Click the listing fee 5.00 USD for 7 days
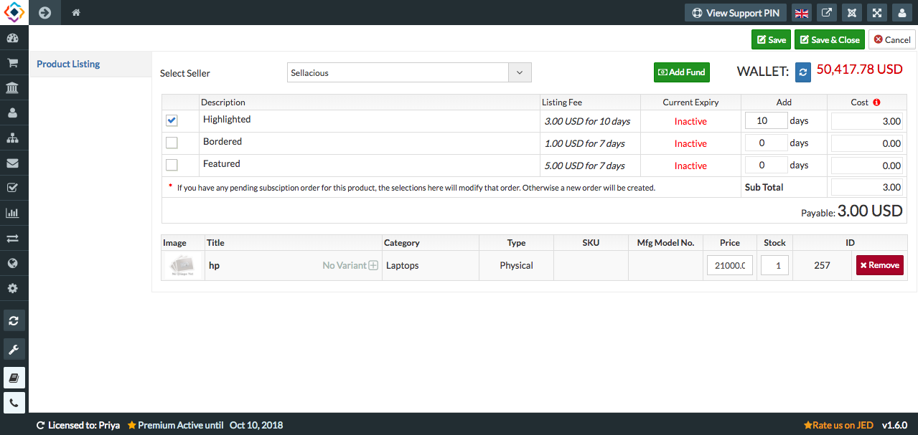 click(x=584, y=166)
